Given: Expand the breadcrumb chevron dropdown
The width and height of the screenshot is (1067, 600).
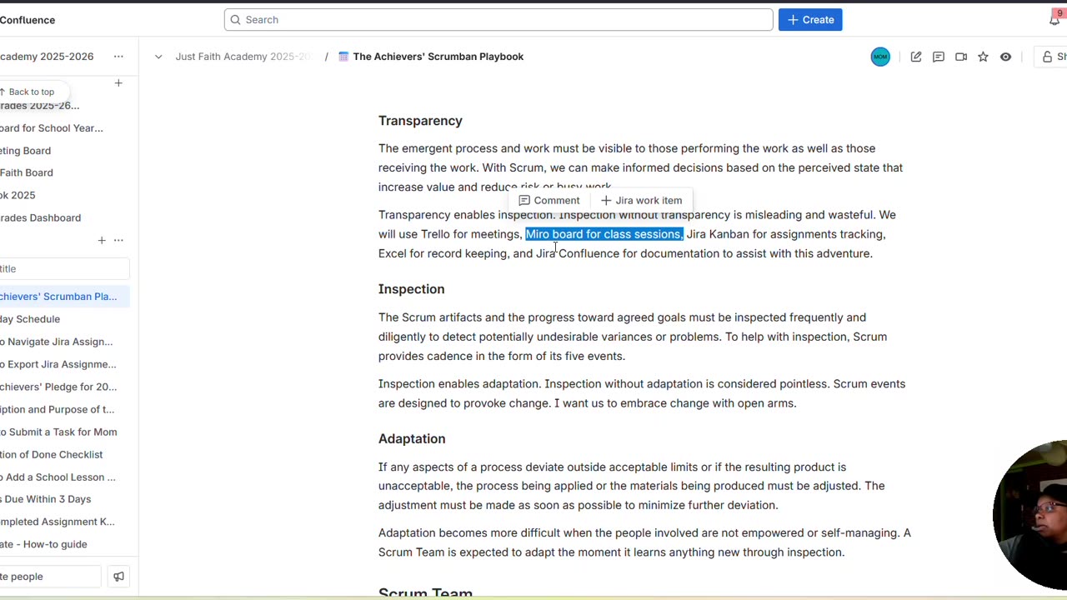Looking at the screenshot, I should tap(158, 57).
